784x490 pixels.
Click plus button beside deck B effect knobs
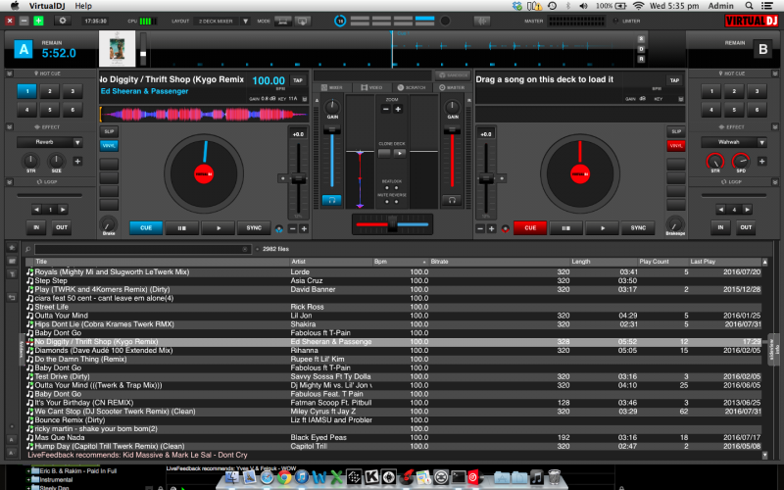tap(761, 161)
